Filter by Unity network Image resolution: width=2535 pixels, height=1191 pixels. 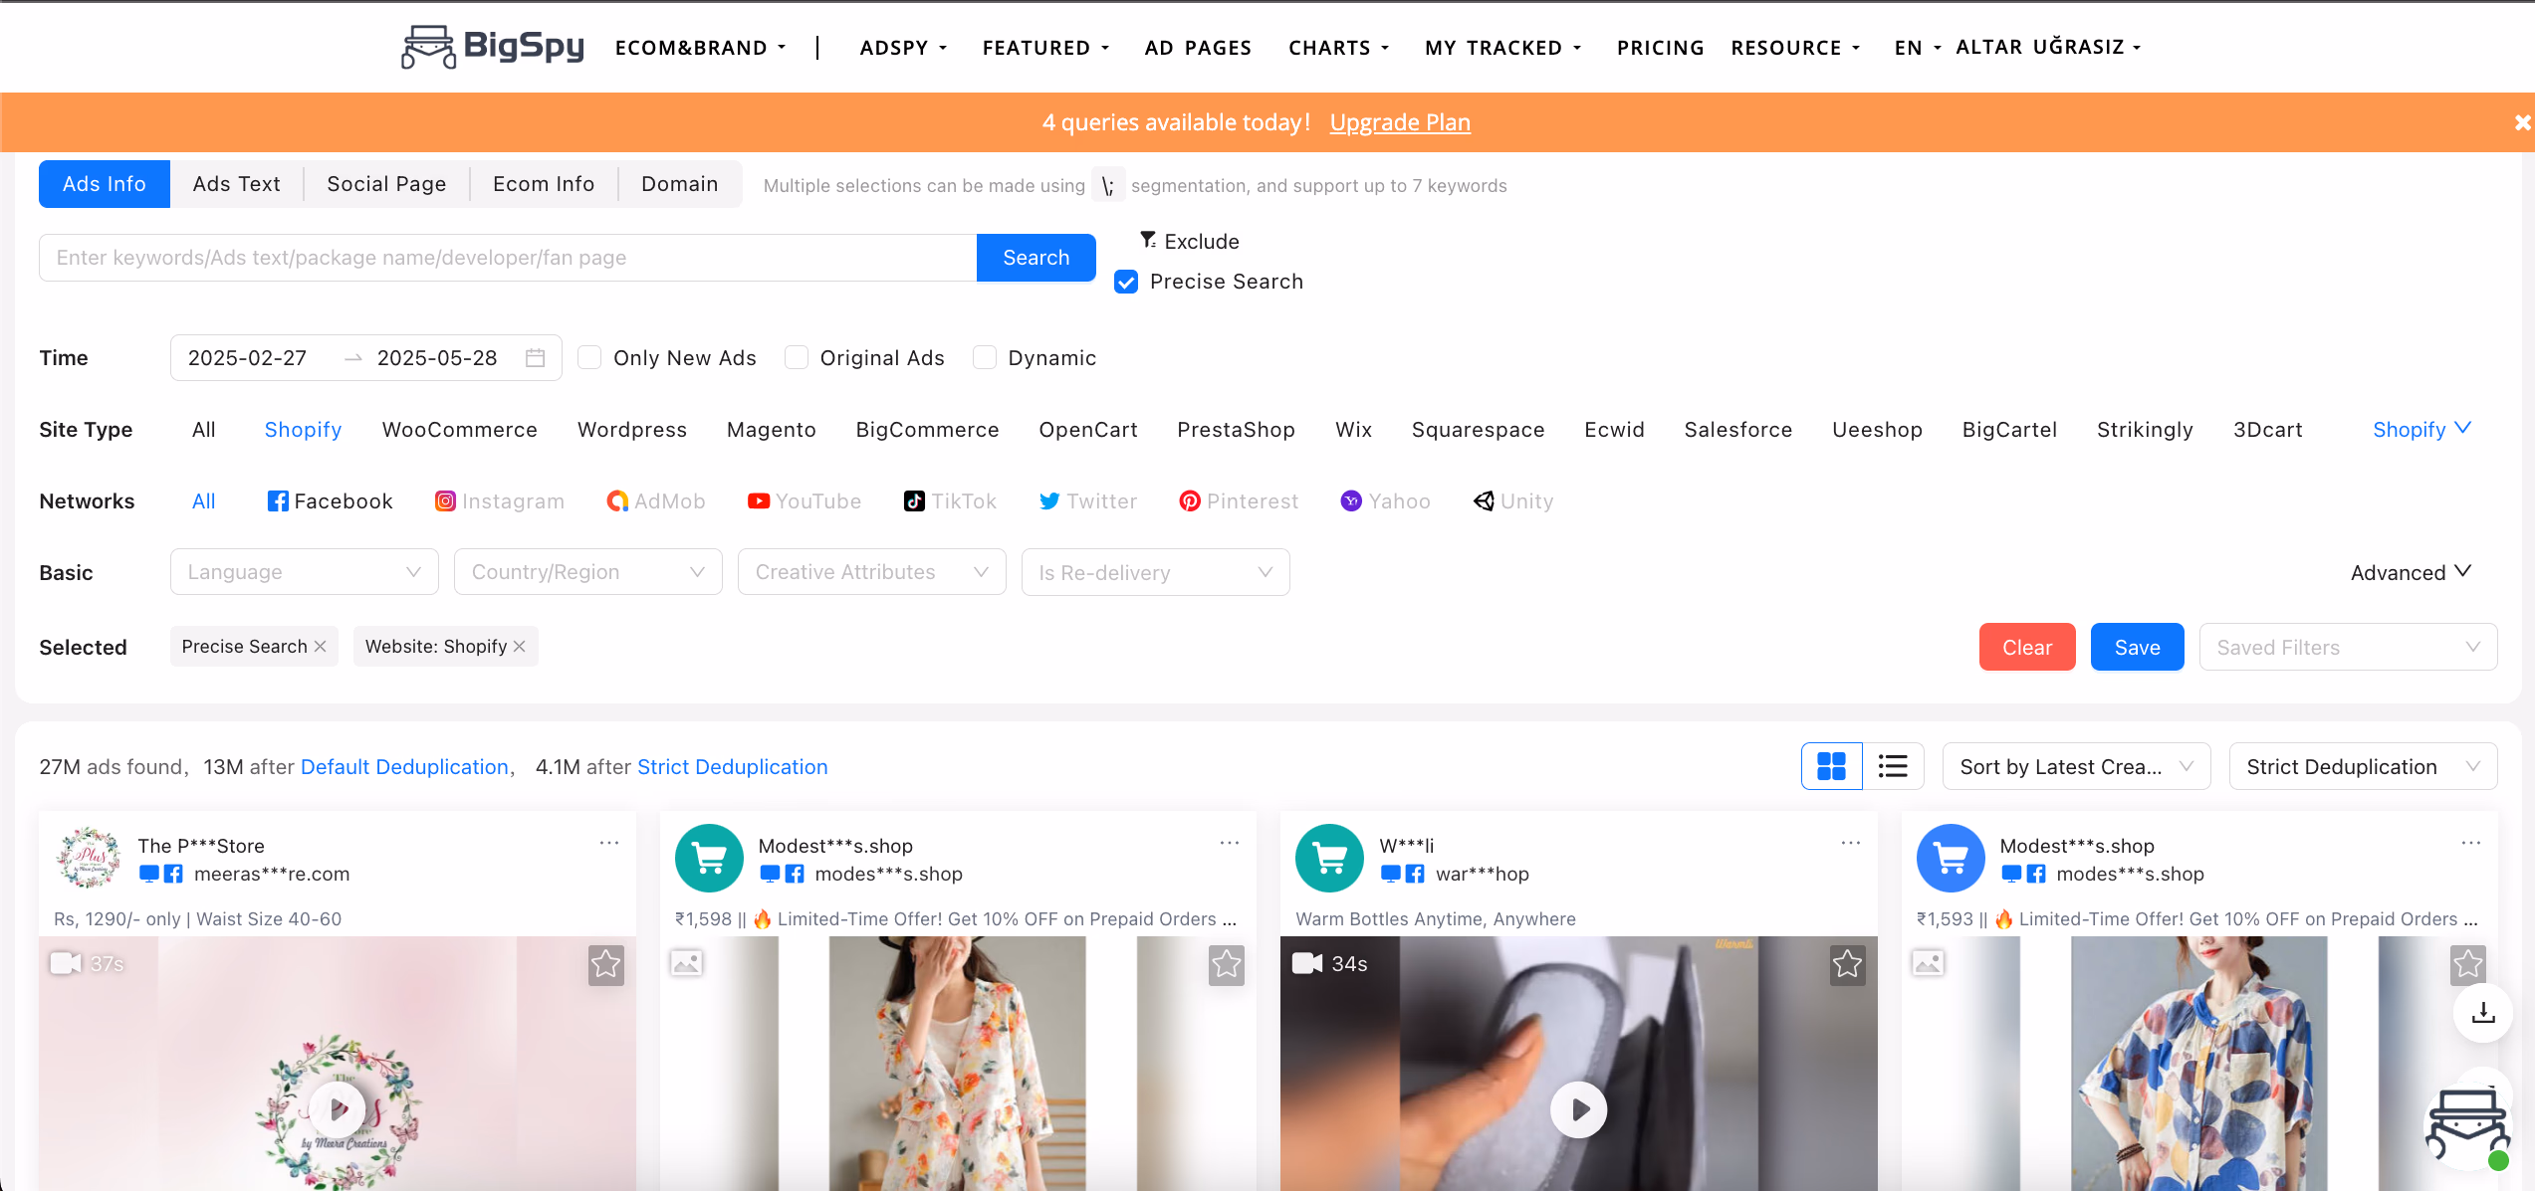point(1513,501)
